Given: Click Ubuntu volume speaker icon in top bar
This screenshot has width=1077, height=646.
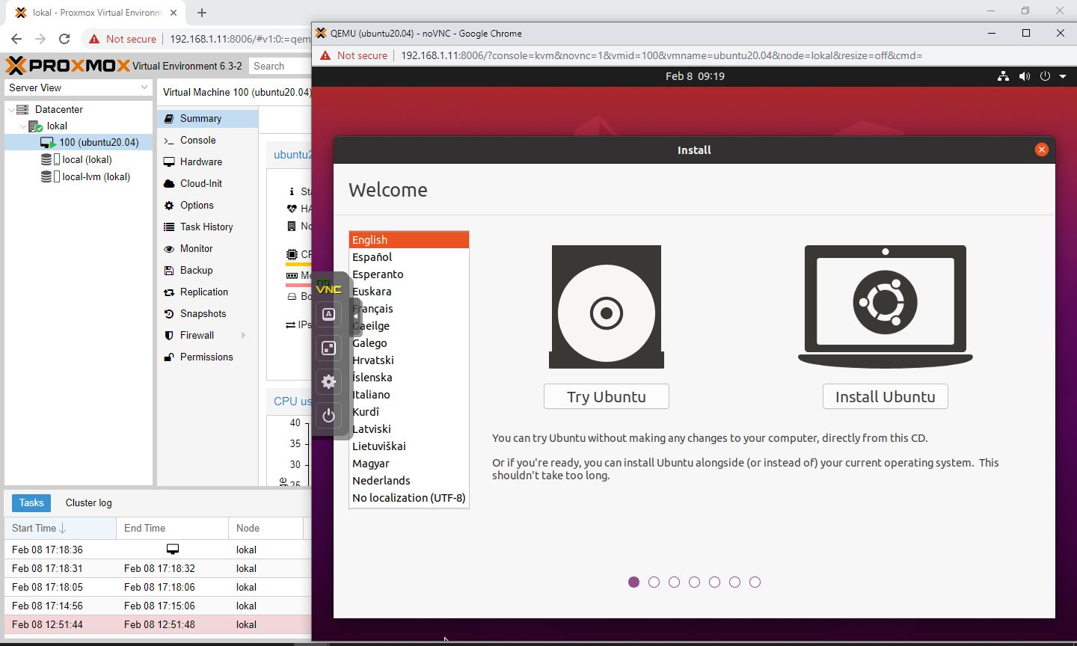Looking at the screenshot, I should [x=1024, y=76].
